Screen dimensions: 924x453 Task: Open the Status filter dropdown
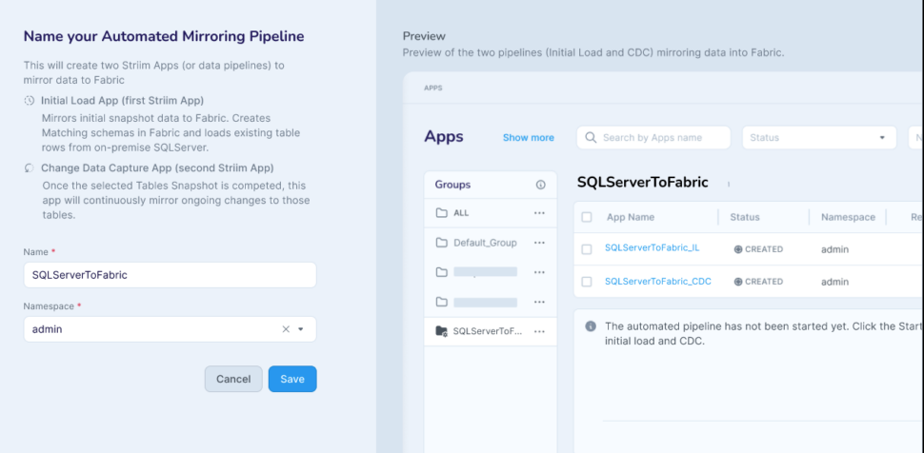[x=819, y=137]
